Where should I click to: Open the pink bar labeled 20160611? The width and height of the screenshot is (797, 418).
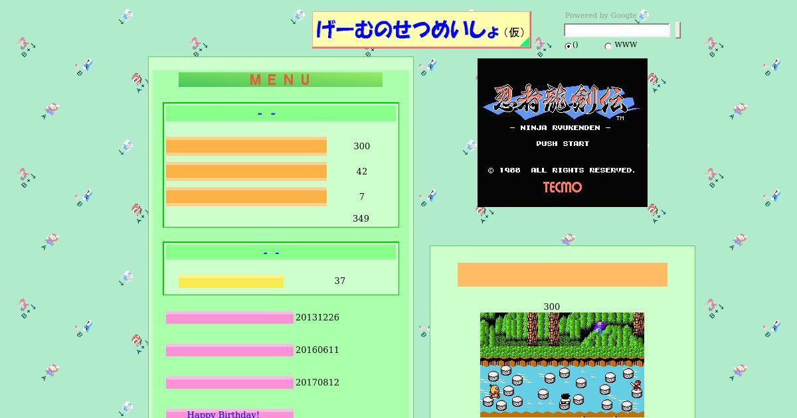coord(230,350)
